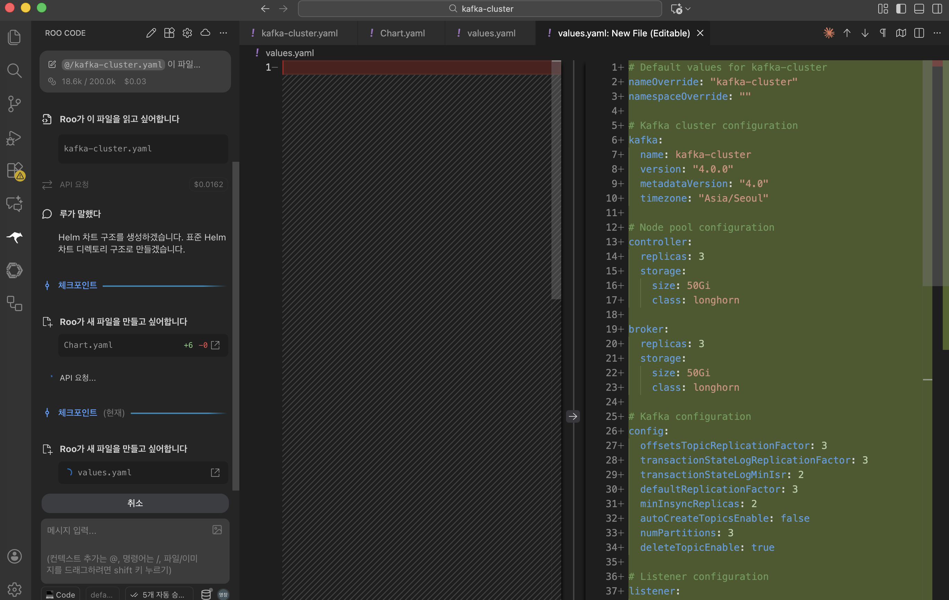Open Source Control in activity bar
Image resolution: width=949 pixels, height=600 pixels.
[15, 104]
